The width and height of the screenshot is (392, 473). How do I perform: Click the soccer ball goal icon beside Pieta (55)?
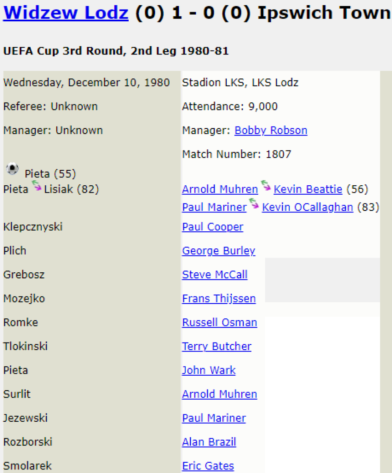pyautogui.click(x=13, y=169)
